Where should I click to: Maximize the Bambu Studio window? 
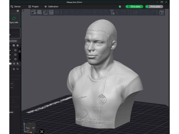162,2
